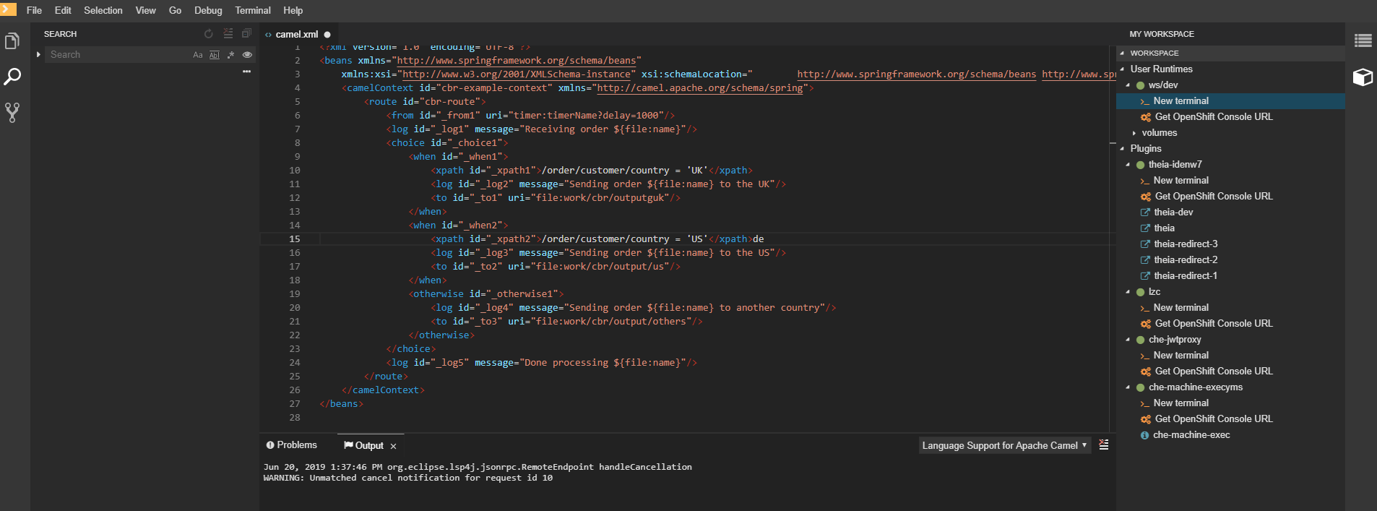Open the Terminal menu

click(x=252, y=10)
